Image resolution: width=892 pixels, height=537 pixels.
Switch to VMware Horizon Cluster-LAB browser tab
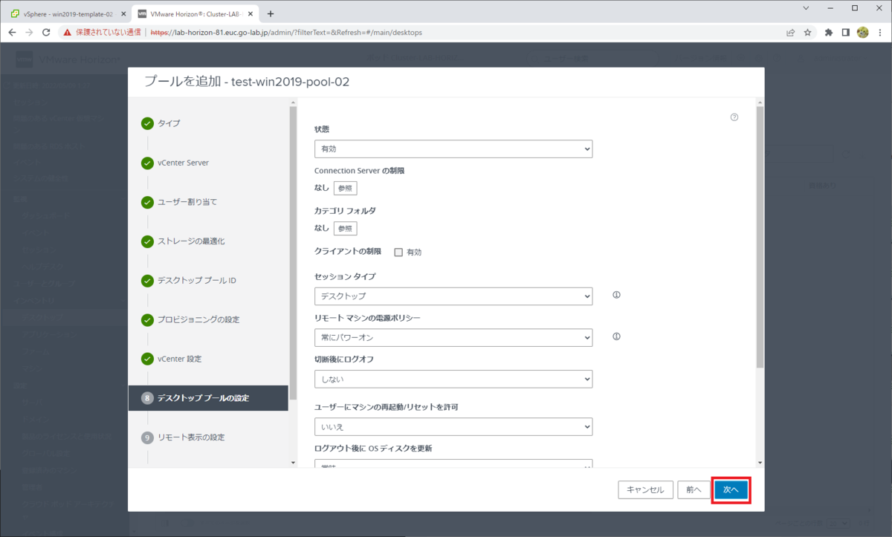195,13
